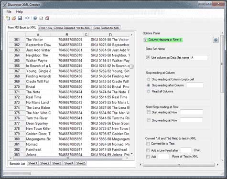This screenshot has width=227, height=179.
Task: Switch to From MS Excel to XML tab
Action: pos(22,28)
